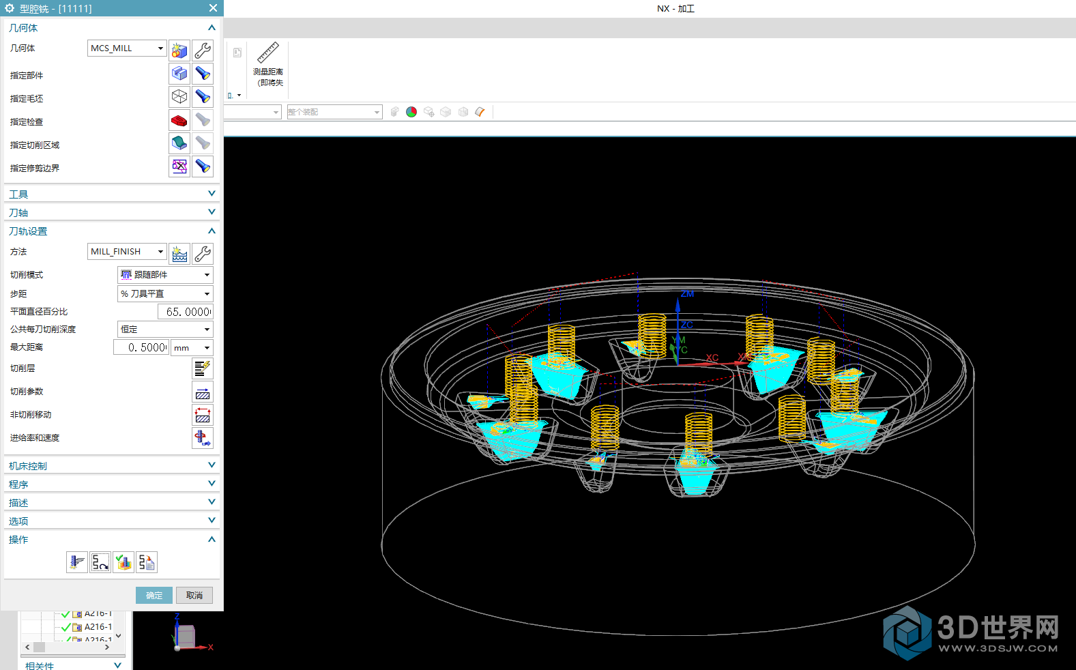Click the list tool path icon
Screen dimensions: 1076x670
click(147, 562)
